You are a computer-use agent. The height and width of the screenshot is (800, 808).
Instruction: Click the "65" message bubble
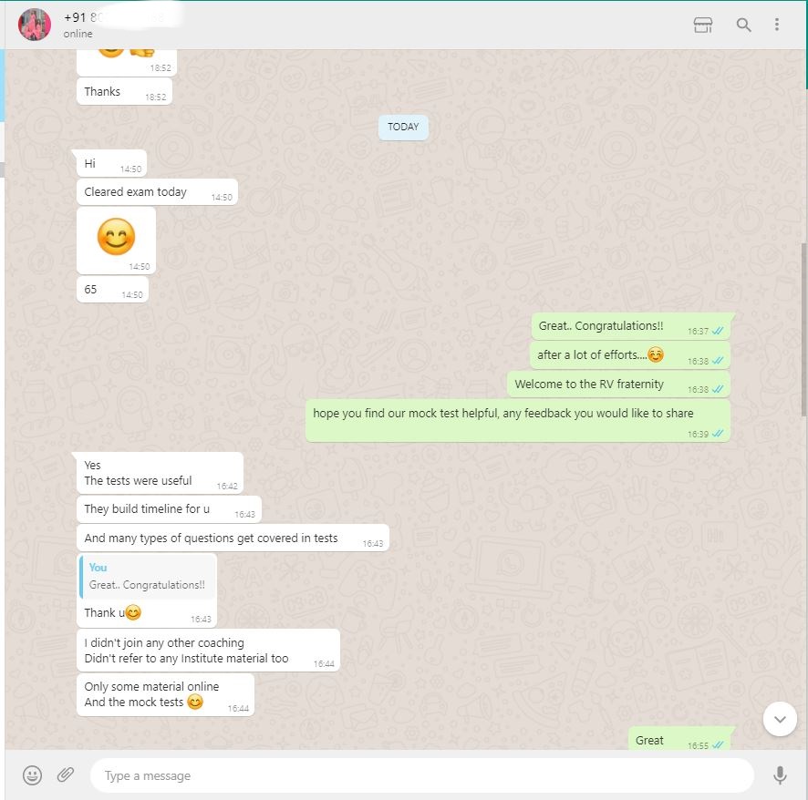click(x=113, y=290)
